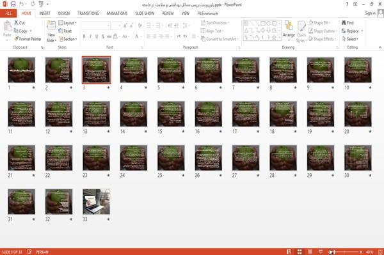Select slide 1 thumbnail
384x255 pixels.
[x=22, y=70]
